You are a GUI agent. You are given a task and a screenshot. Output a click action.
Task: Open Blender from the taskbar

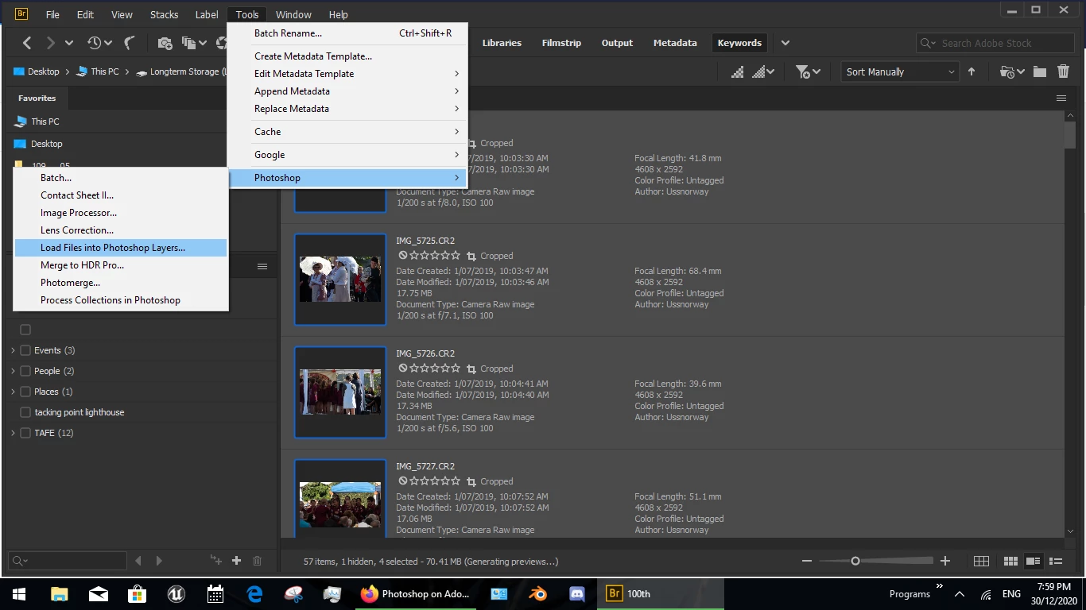pos(538,593)
